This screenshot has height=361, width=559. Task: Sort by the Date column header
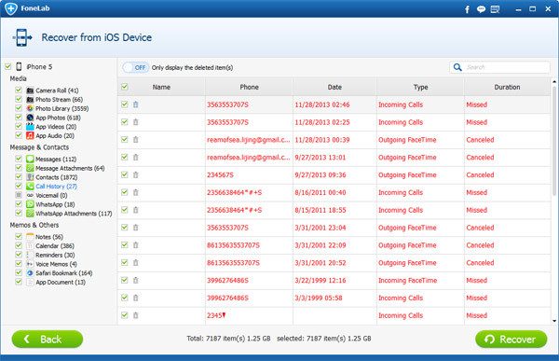point(334,87)
